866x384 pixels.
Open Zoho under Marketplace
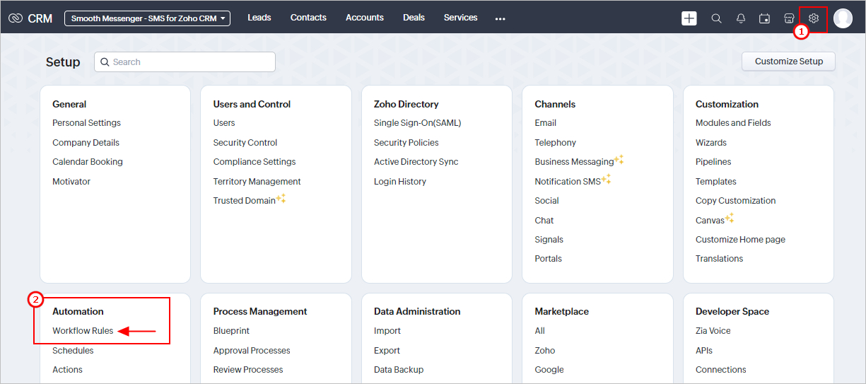[545, 351]
